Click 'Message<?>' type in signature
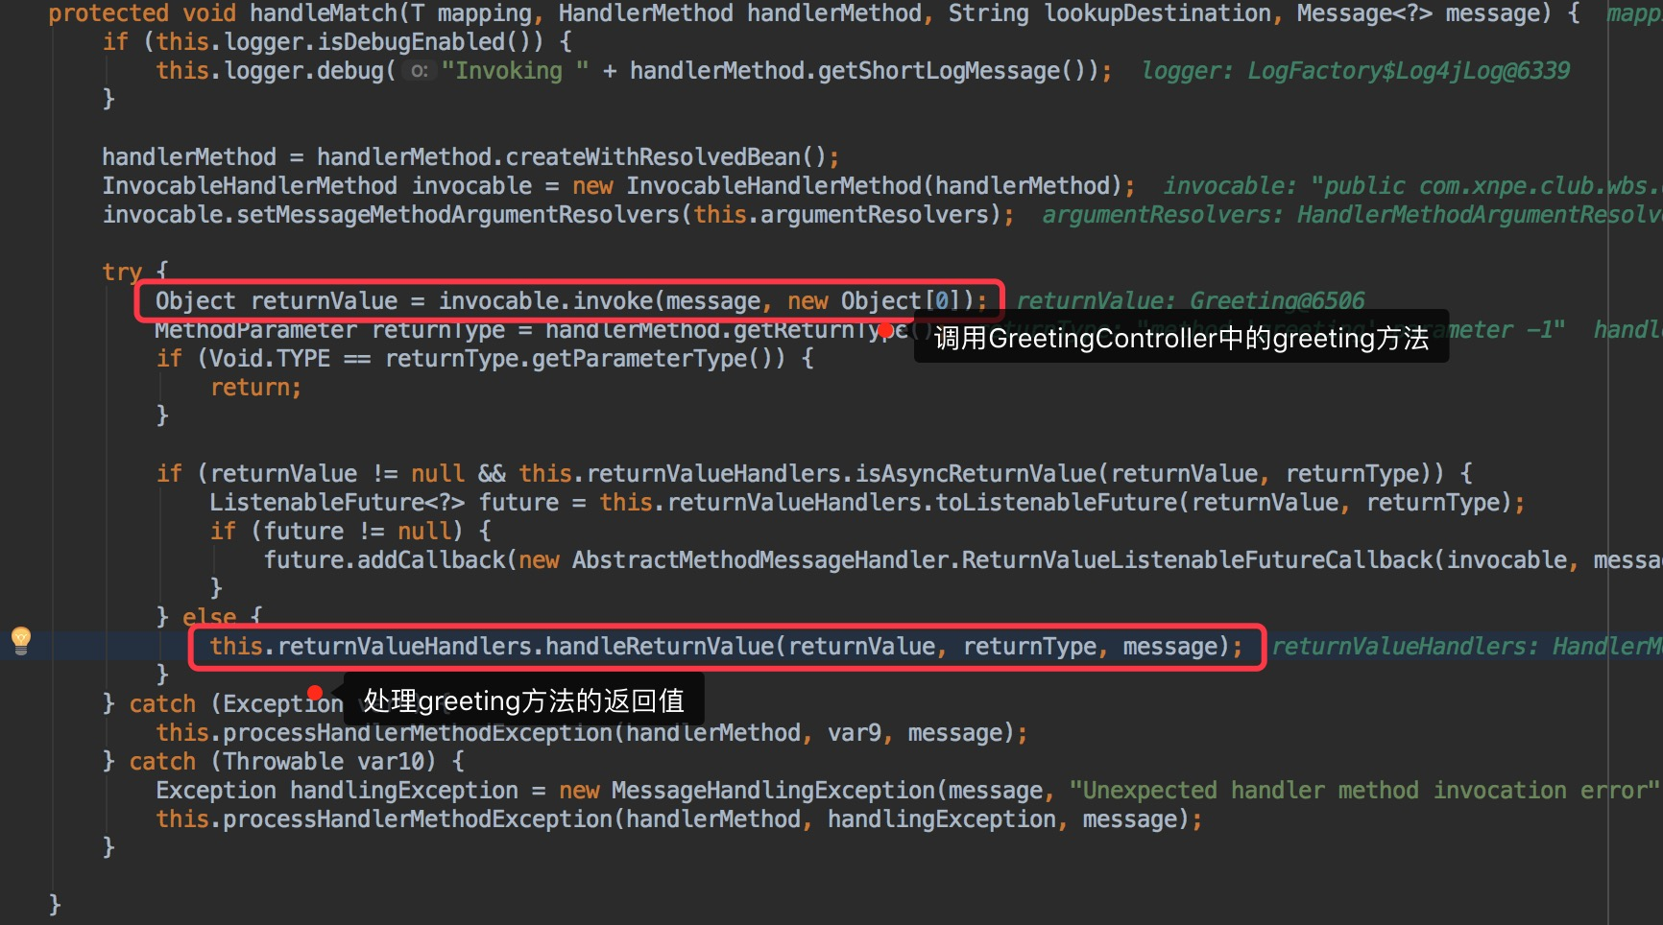 pos(1364,13)
